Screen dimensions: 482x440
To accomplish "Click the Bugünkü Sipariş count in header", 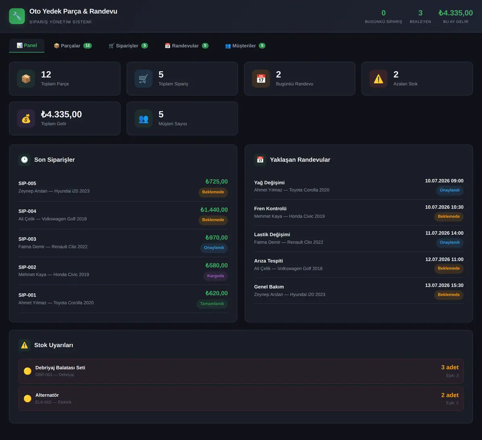I will tap(384, 13).
